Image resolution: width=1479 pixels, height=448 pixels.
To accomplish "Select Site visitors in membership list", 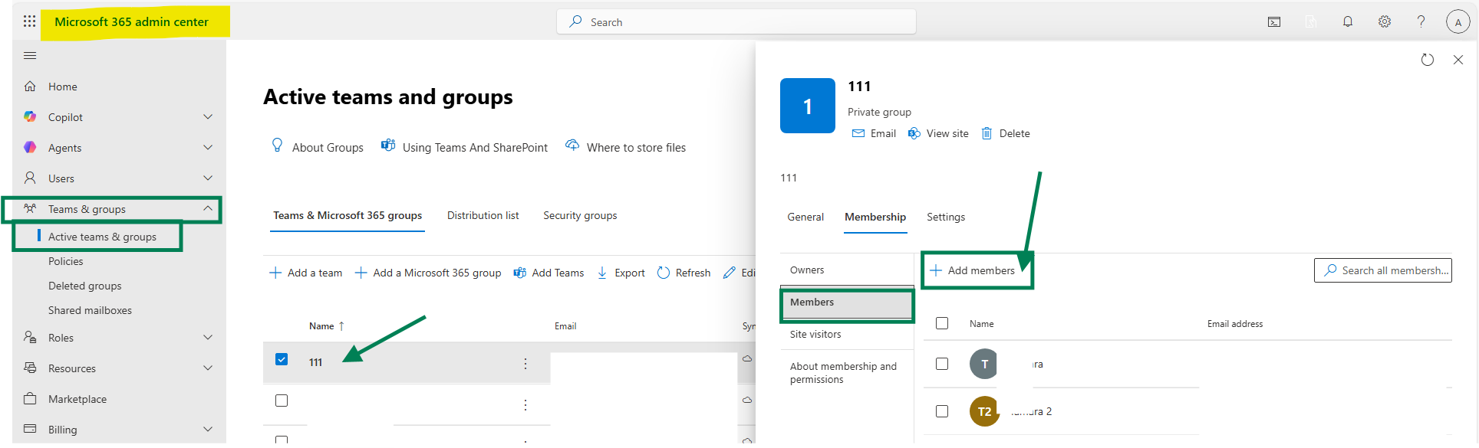I will 847,335.
